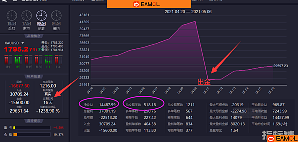Click the -1238.90 % annual return value
Screen dimensions: 298x142
pos(48,111)
